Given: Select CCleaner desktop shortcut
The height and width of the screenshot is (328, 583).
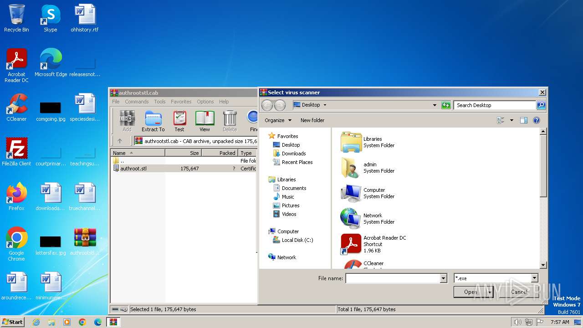Looking at the screenshot, I should coord(16,108).
